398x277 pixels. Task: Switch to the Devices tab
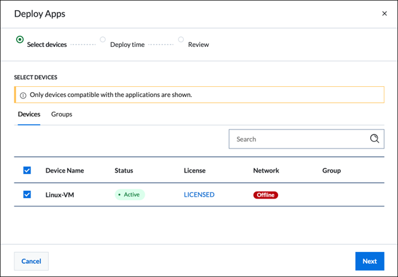click(x=29, y=114)
